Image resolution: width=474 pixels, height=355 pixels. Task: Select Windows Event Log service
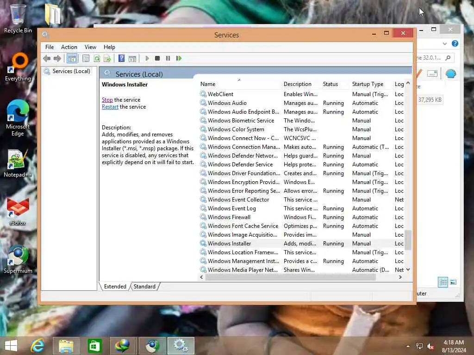[x=302, y=208]
